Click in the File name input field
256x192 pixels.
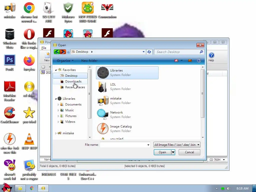pyautogui.click(x=123, y=145)
